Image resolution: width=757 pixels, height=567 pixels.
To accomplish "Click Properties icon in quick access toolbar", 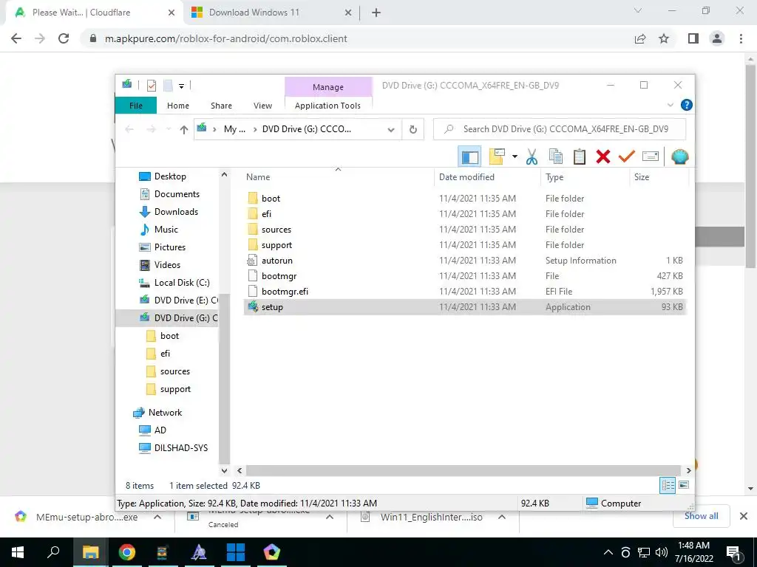I will (x=151, y=86).
